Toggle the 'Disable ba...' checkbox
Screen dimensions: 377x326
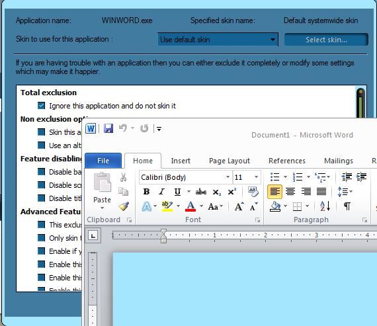click(42, 172)
